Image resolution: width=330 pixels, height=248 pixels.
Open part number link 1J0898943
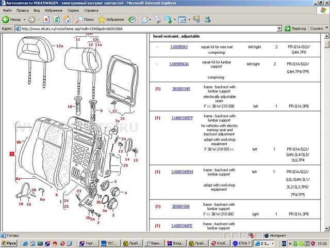click(x=179, y=47)
